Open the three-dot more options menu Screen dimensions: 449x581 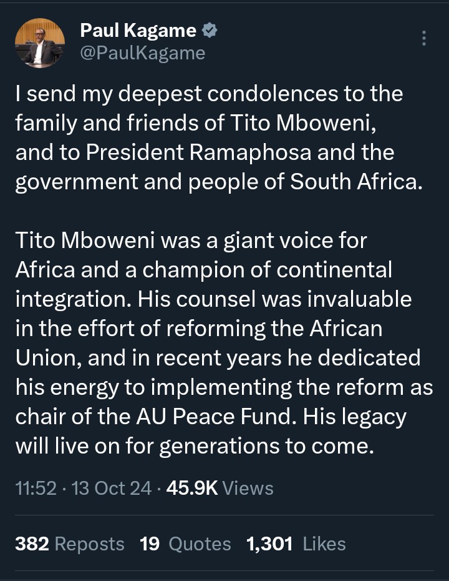point(424,39)
